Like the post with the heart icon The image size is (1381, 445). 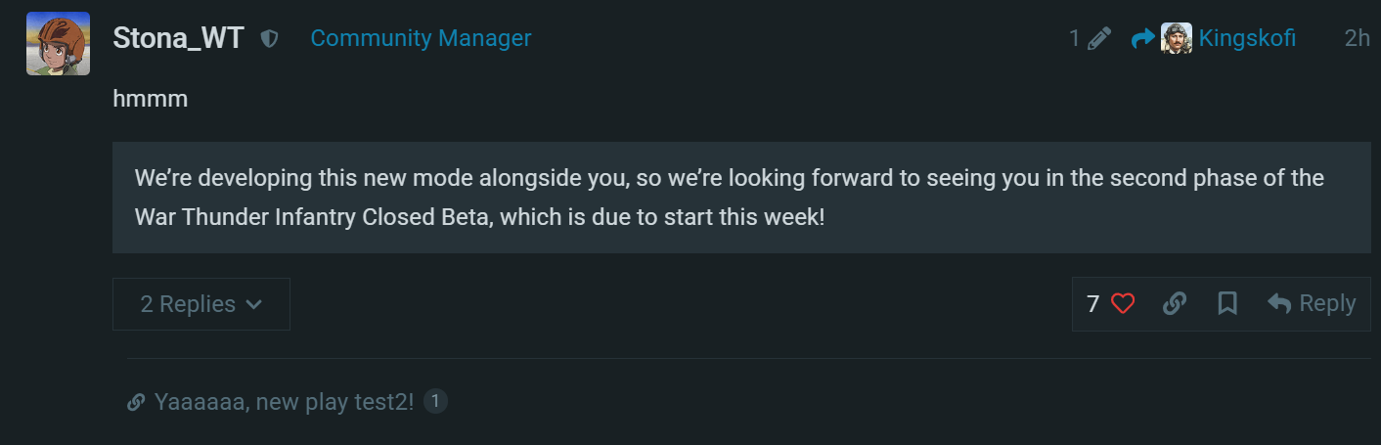[1123, 304]
